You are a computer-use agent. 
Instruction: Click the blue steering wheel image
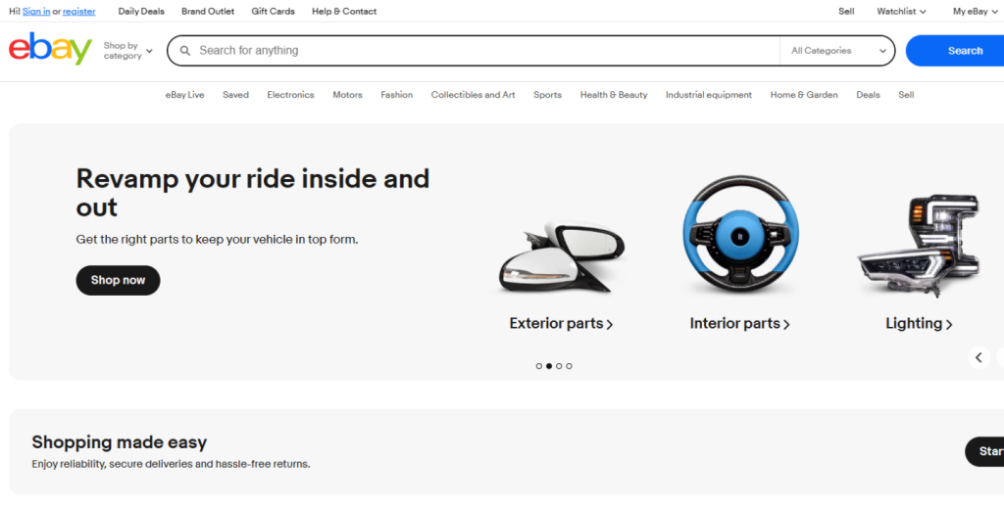(x=740, y=236)
